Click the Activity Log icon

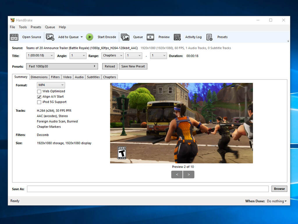[177, 37]
